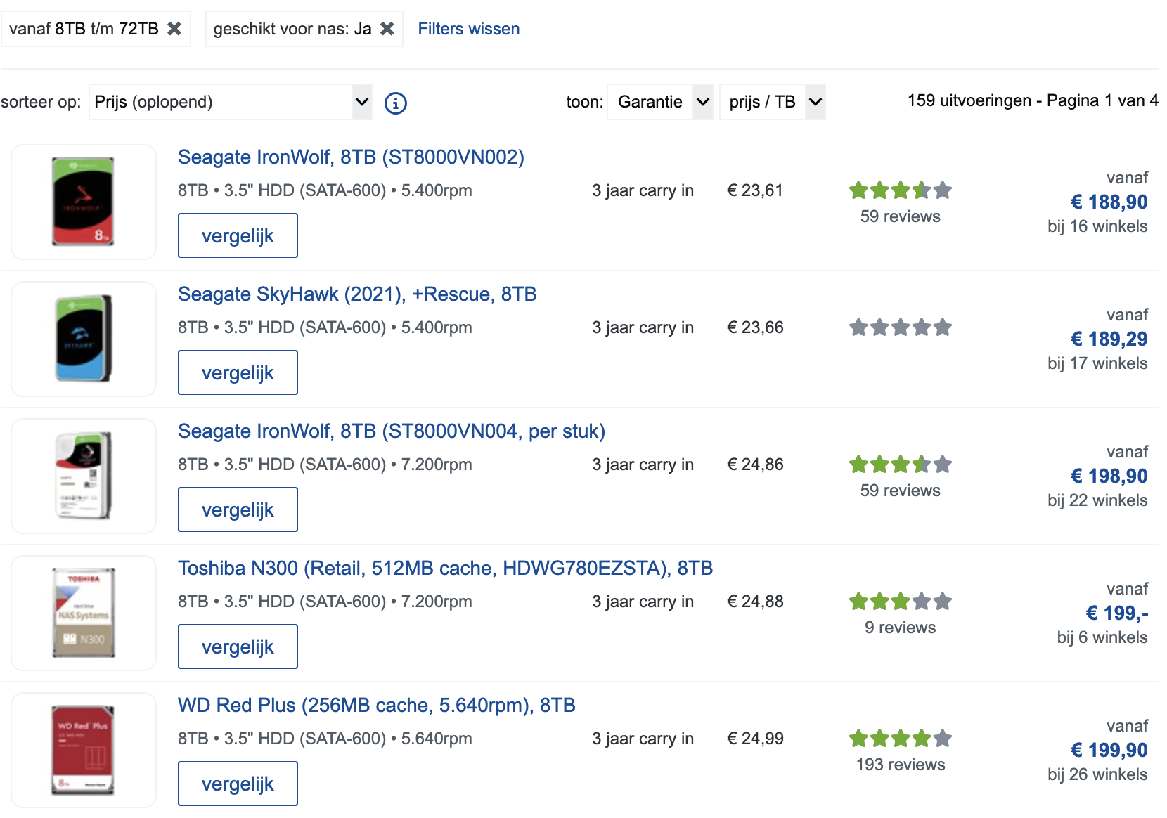
Task: Open 59 reviews of IronWolf ST8000VN004
Action: click(x=900, y=491)
